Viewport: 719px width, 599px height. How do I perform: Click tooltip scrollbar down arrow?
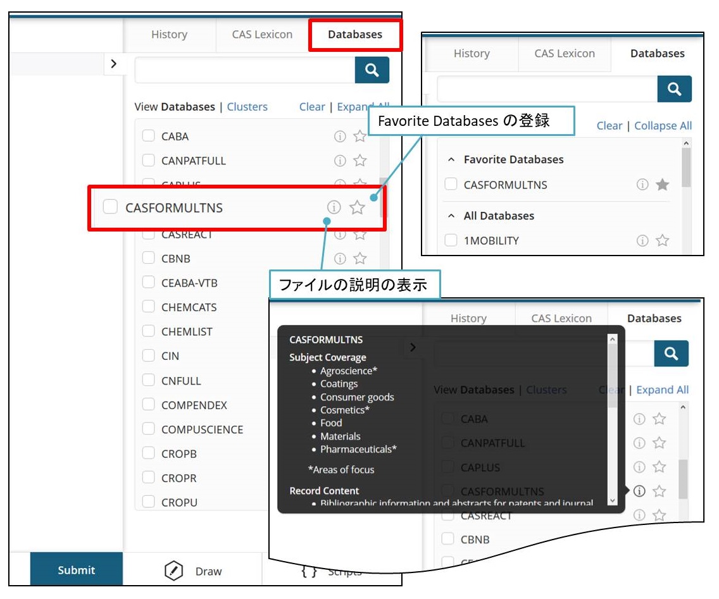tap(612, 501)
